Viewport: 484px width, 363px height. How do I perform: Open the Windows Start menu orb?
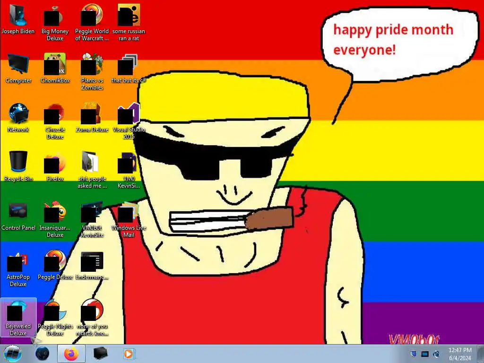pos(12,354)
